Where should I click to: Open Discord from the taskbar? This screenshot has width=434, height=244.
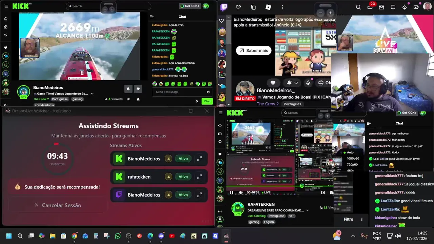tap(161, 236)
